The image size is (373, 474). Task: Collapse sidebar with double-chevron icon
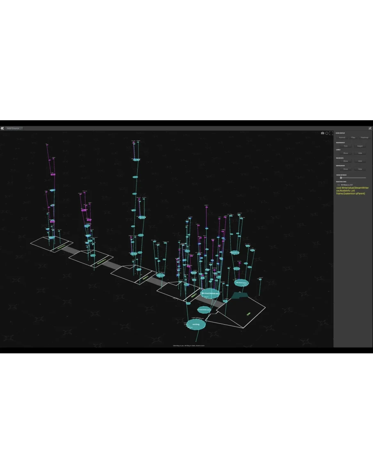pyautogui.click(x=2, y=128)
